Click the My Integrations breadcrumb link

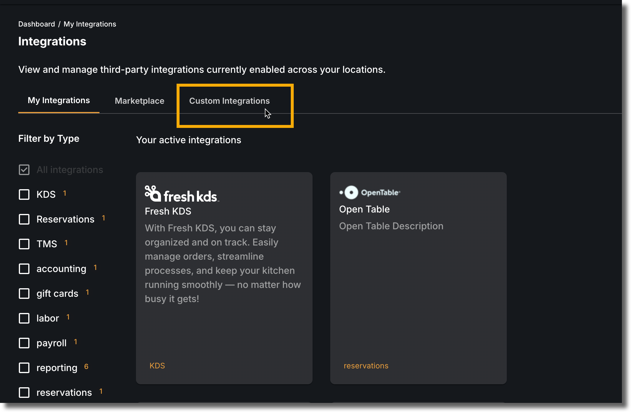(90, 24)
